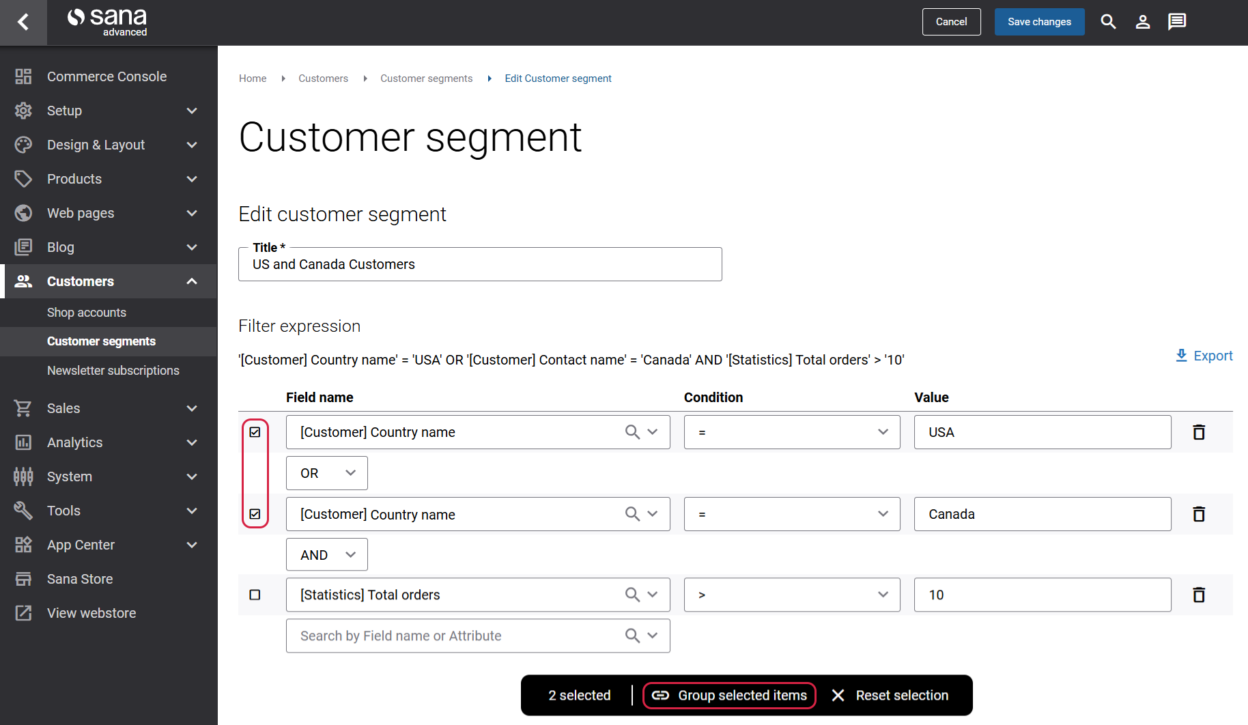Delete the USA filter row with trash icon
The width and height of the screenshot is (1248, 725).
click(x=1198, y=432)
